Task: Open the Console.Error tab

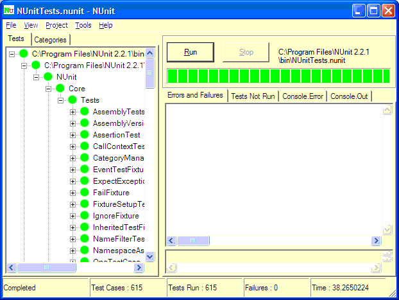Action: (x=303, y=96)
